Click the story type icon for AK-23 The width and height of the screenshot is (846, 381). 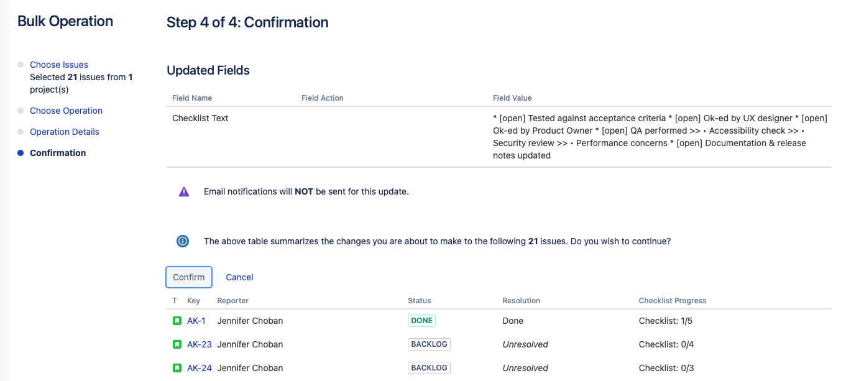point(177,344)
